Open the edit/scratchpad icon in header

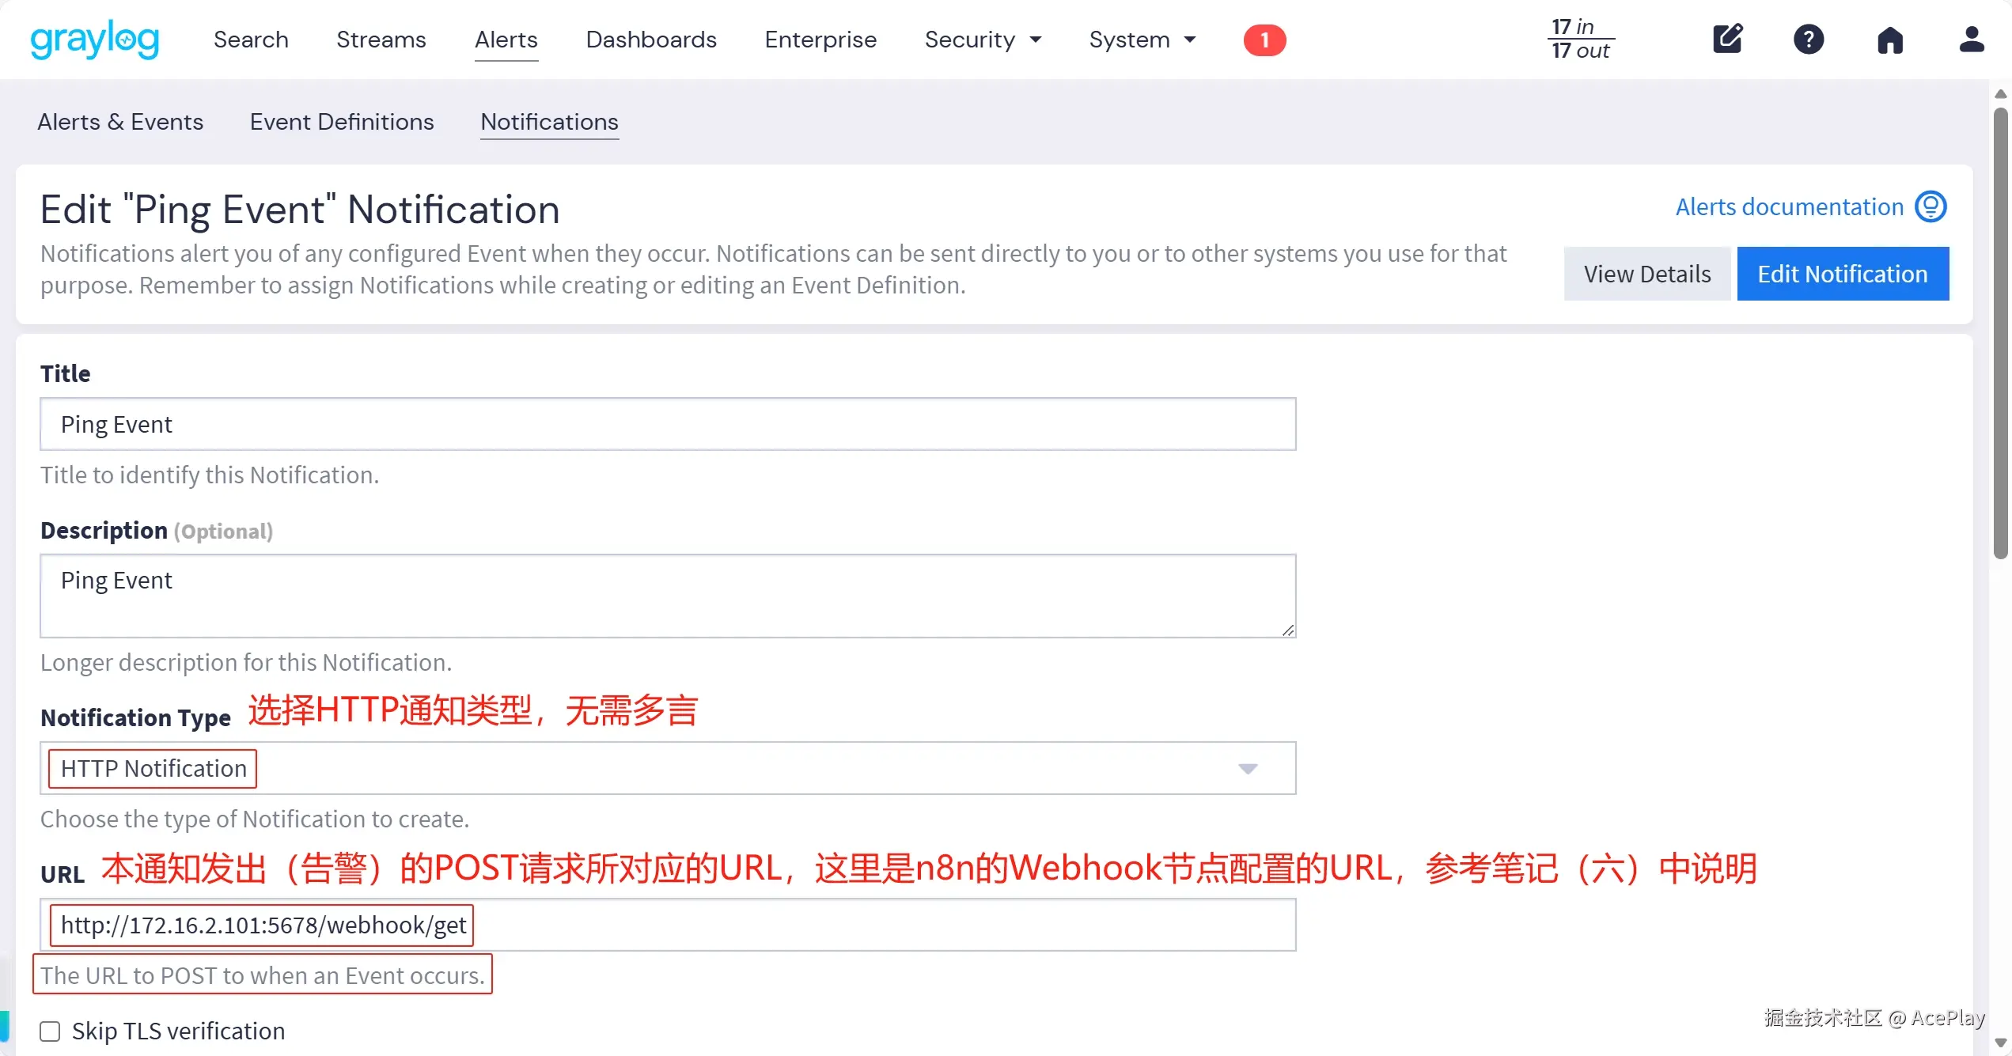pos(1728,39)
